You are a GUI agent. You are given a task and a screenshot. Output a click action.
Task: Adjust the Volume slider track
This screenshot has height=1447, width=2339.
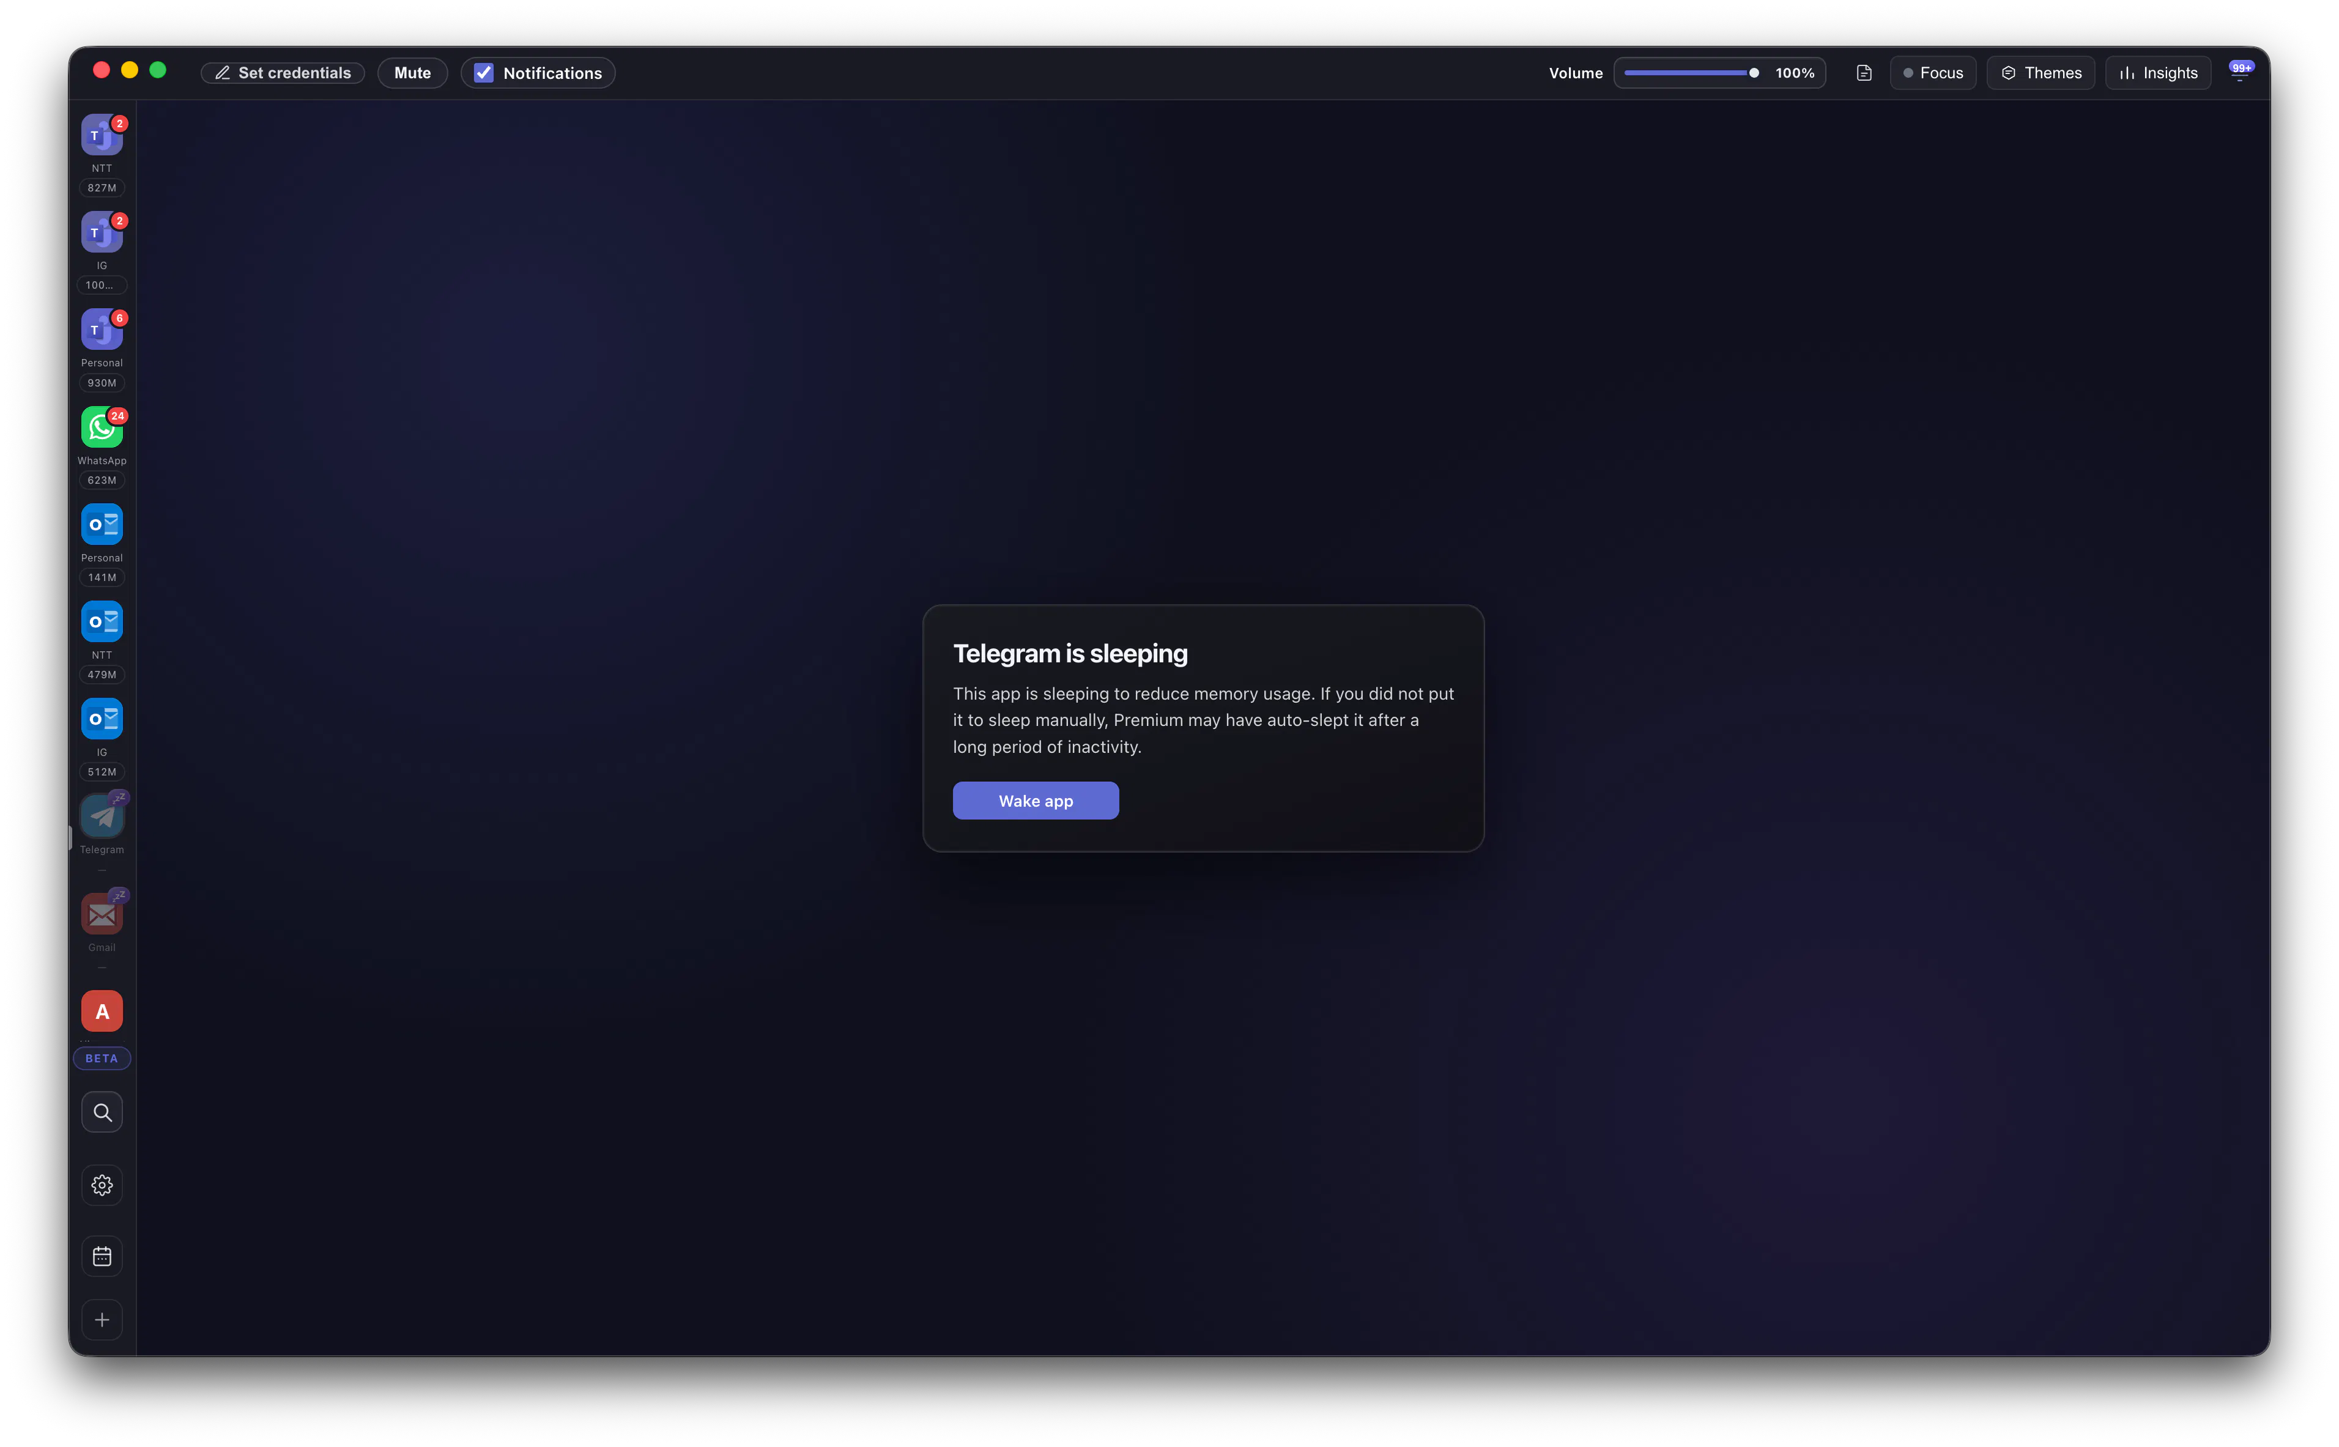click(1691, 73)
